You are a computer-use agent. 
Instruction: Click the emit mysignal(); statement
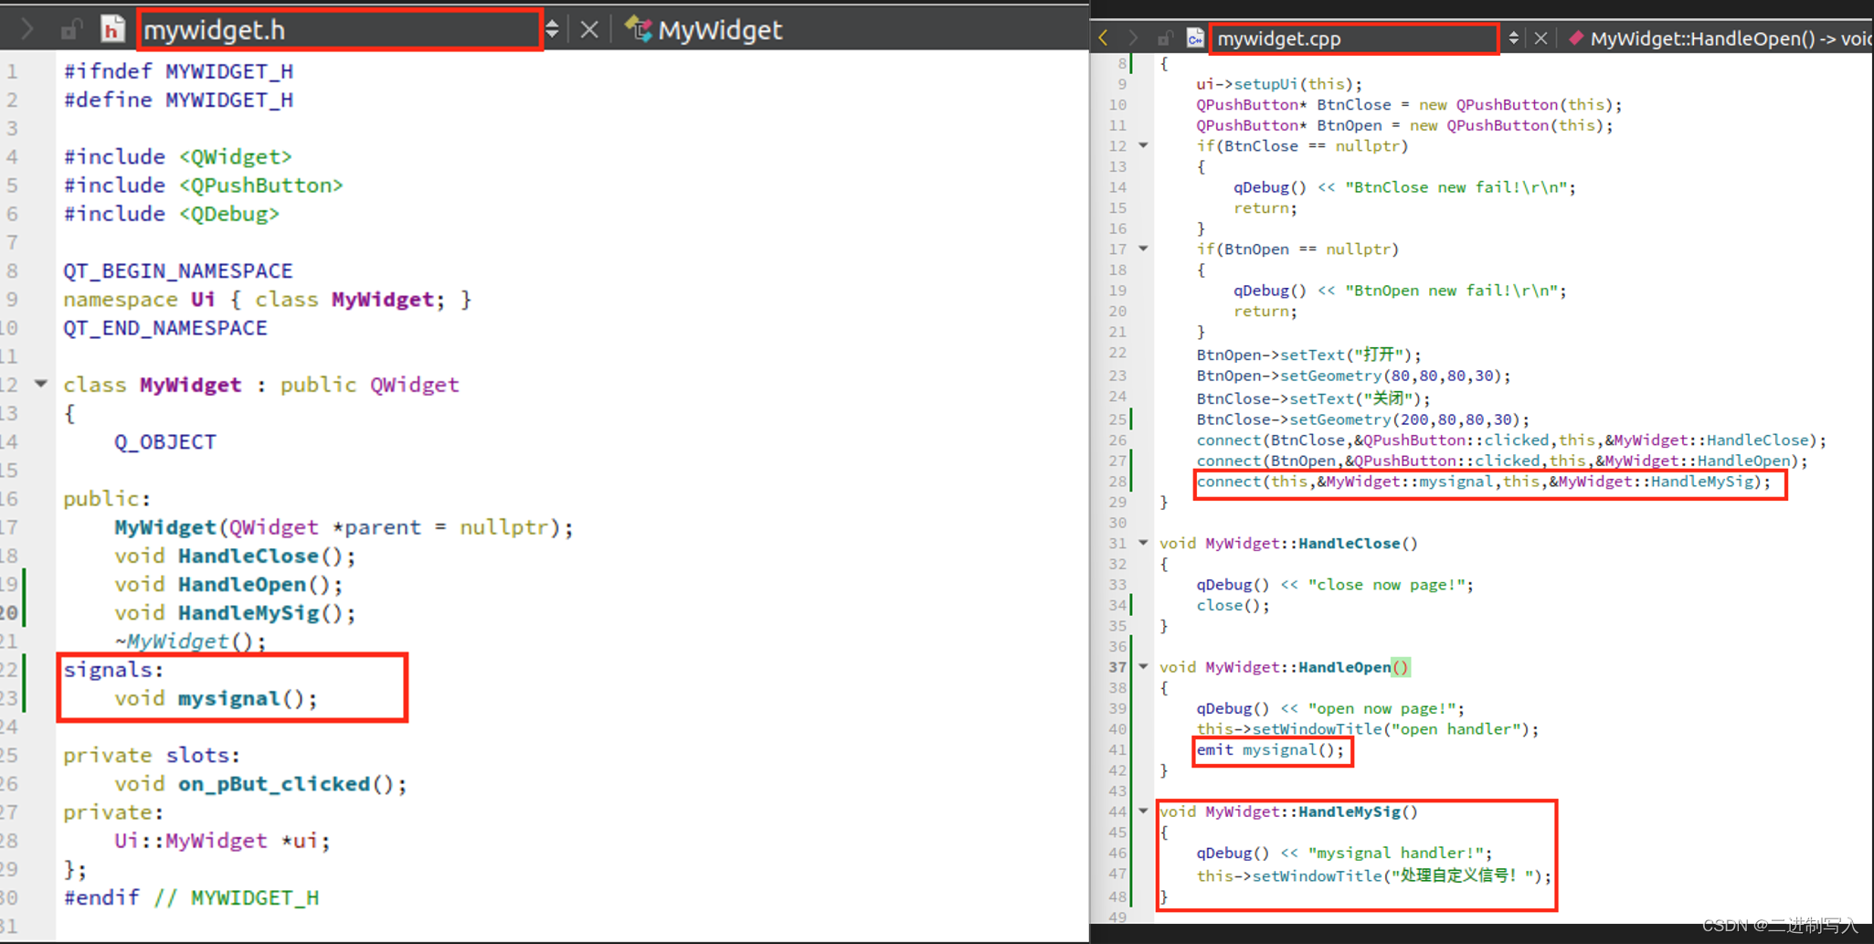(x=1271, y=750)
